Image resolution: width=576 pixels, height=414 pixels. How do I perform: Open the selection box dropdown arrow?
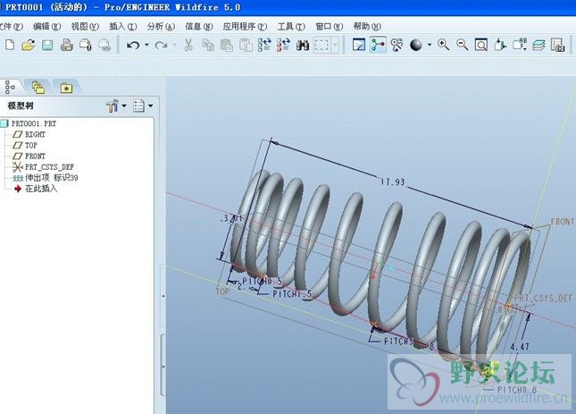(x=335, y=46)
